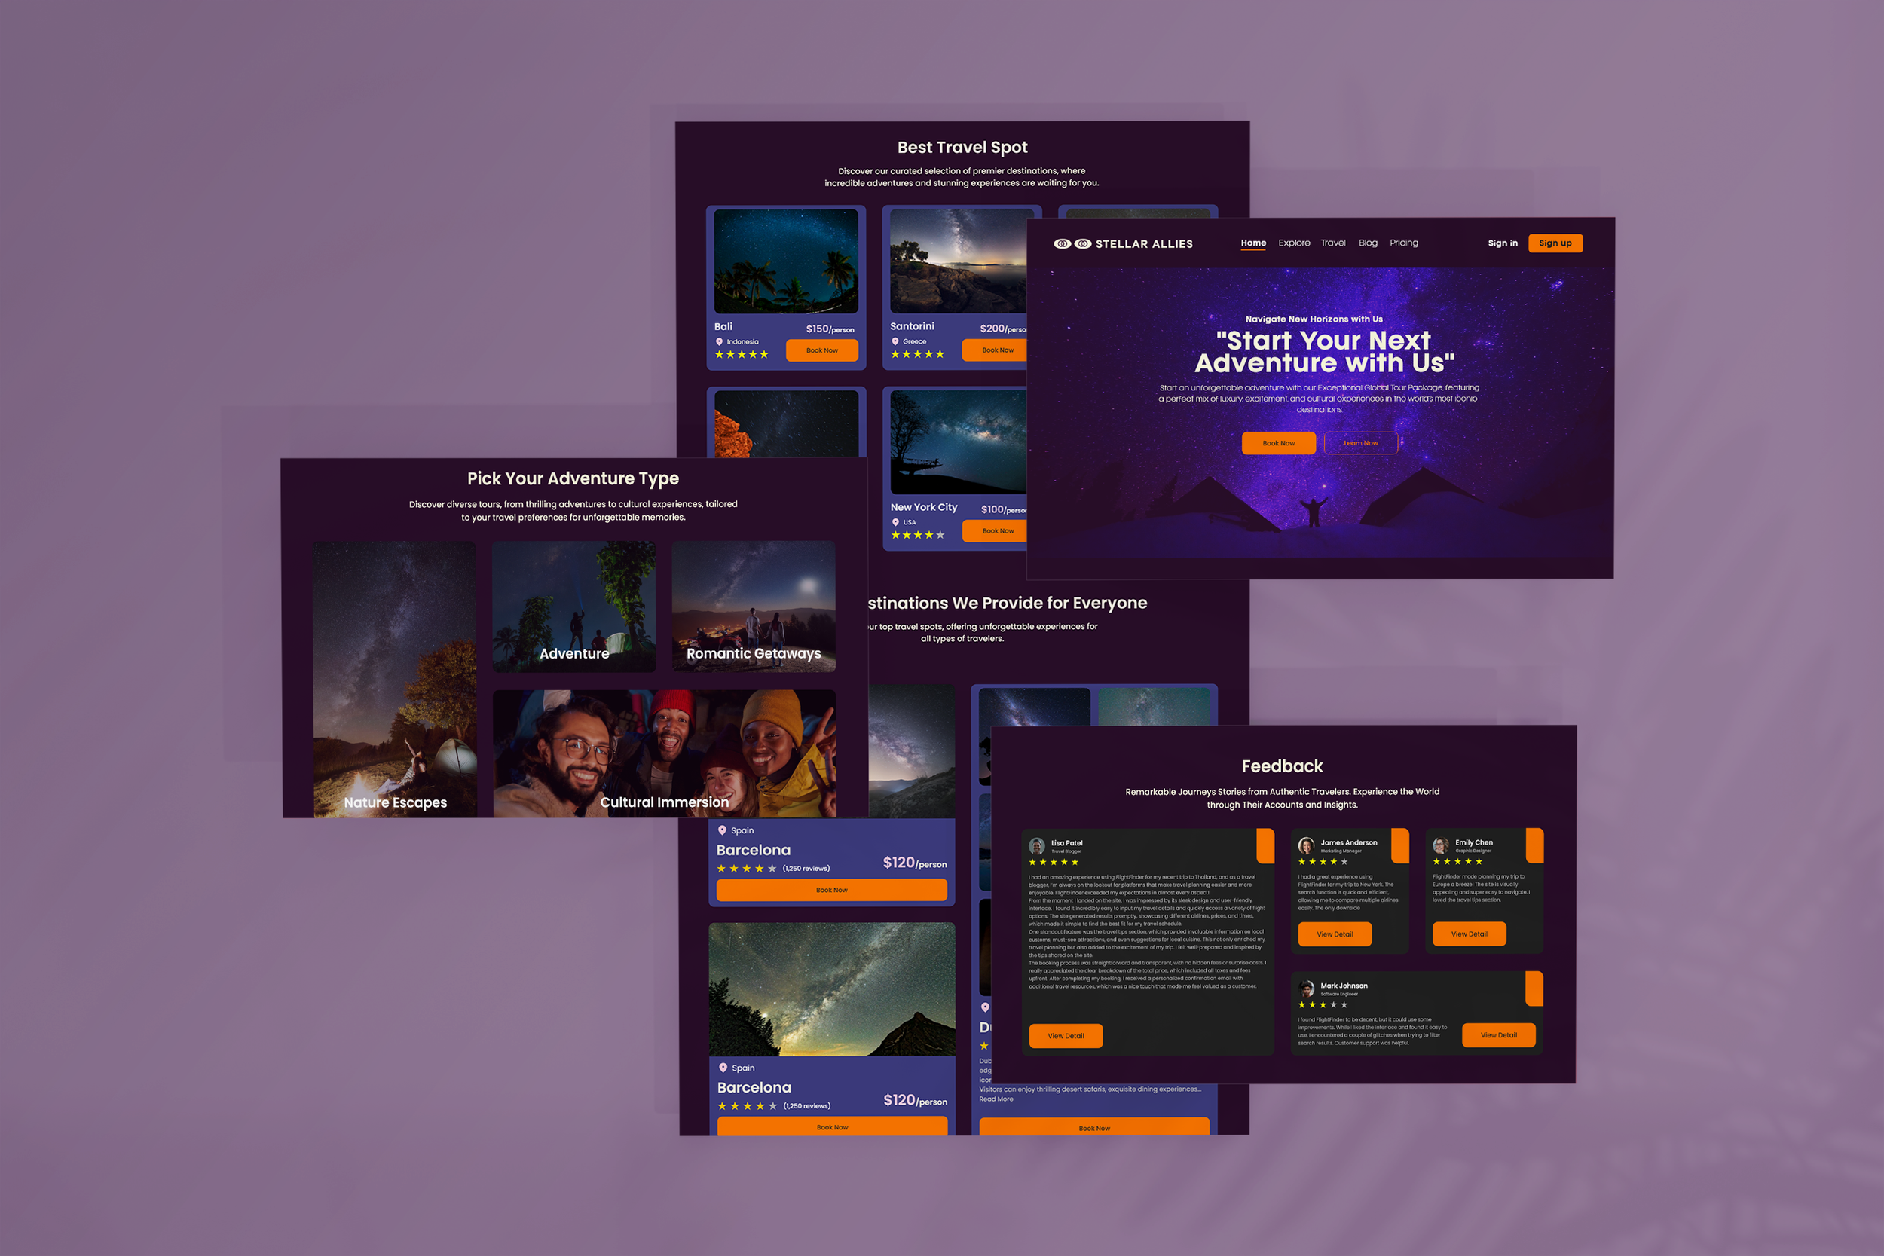The width and height of the screenshot is (1884, 1256).
Task: Click View Detail on Emily Chen's review
Action: [1468, 934]
